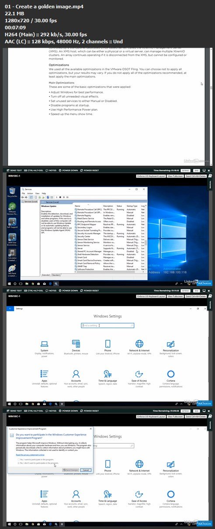215x529 pixels.
Task: Select the 'SNMP Trap' service row
Action: (110, 267)
